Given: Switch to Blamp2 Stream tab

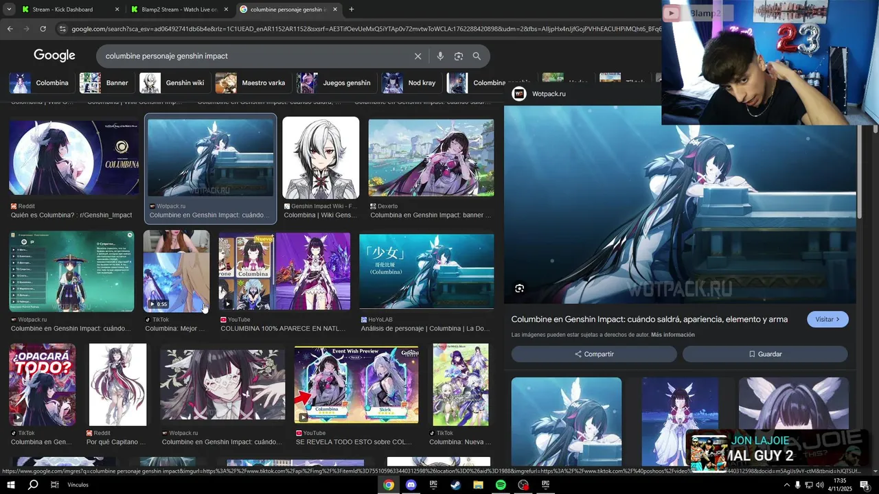Looking at the screenshot, I should (x=179, y=10).
